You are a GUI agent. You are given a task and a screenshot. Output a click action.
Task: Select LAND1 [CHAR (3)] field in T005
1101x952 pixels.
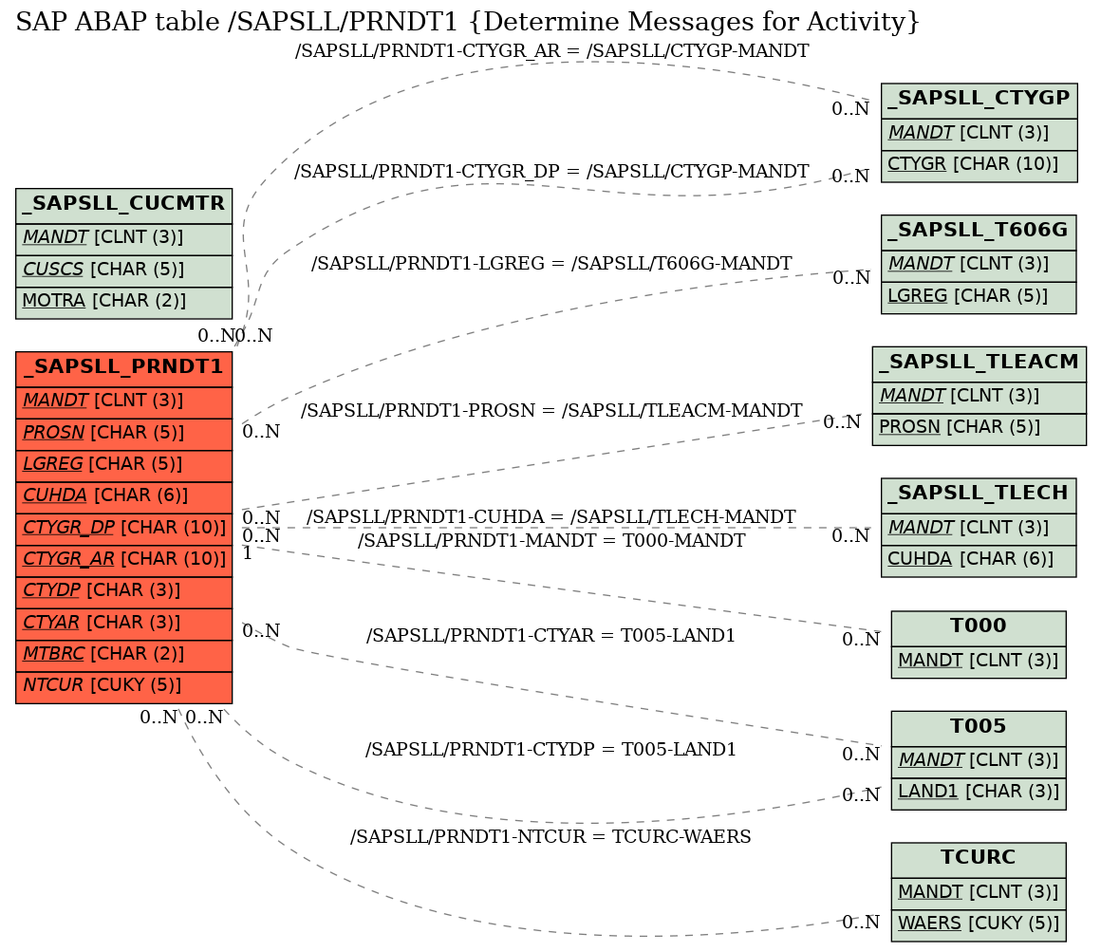coord(979,793)
